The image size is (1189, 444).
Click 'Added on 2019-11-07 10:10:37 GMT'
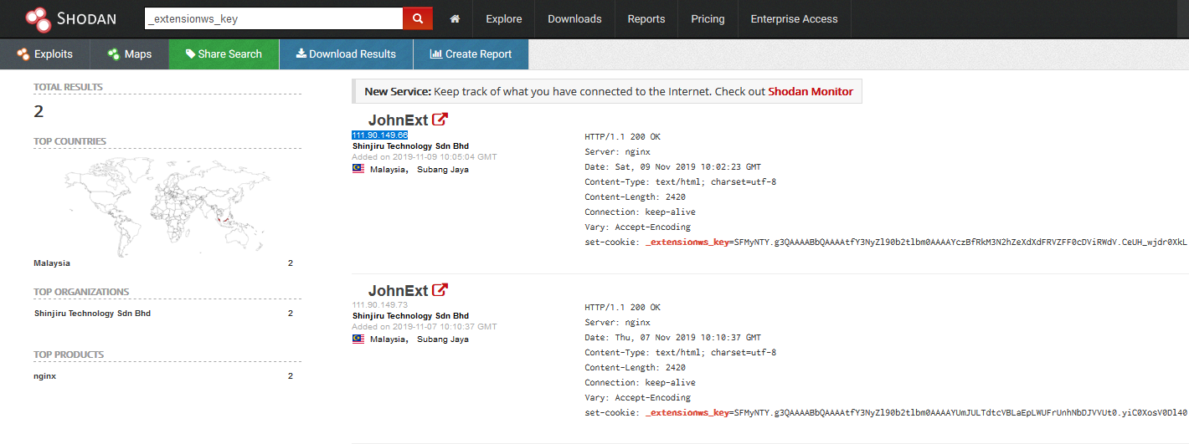[x=425, y=327]
